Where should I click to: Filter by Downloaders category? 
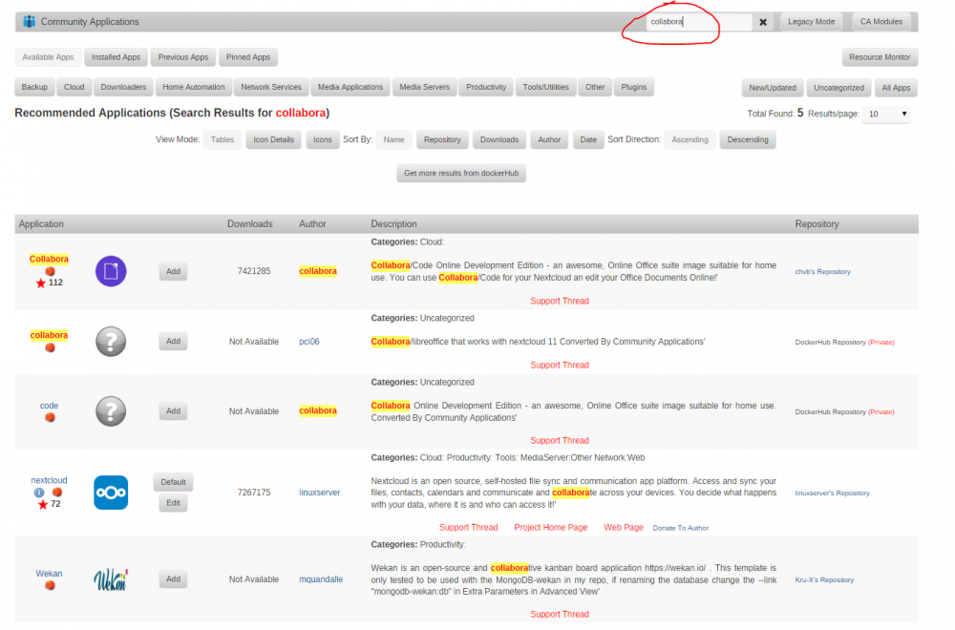click(x=123, y=87)
